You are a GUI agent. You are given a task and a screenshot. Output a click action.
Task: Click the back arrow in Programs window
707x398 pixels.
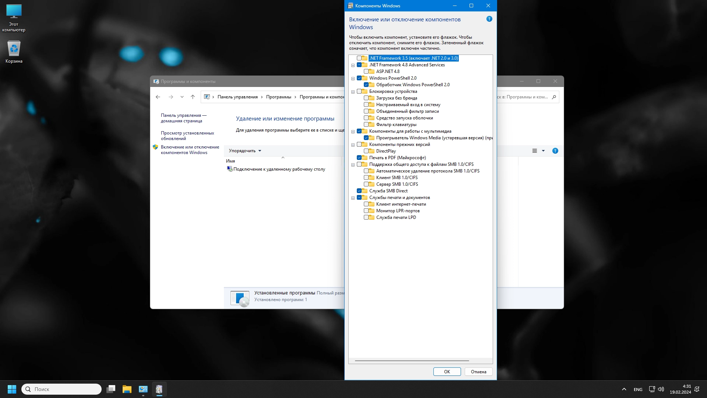click(158, 97)
